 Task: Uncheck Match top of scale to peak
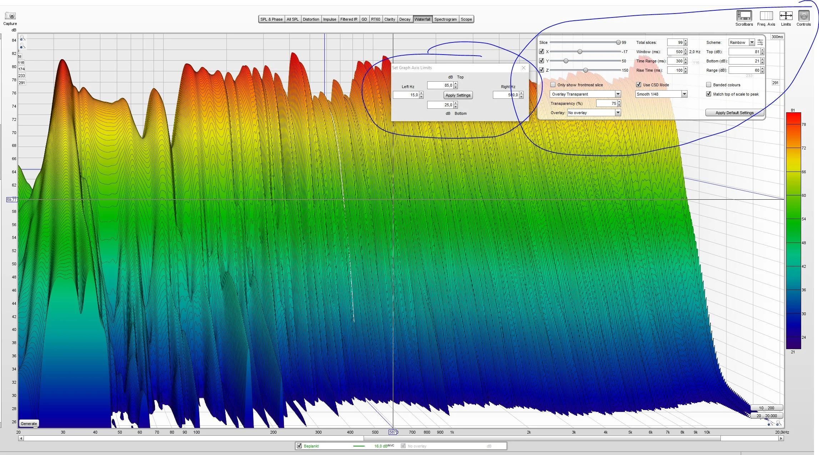[x=709, y=94]
